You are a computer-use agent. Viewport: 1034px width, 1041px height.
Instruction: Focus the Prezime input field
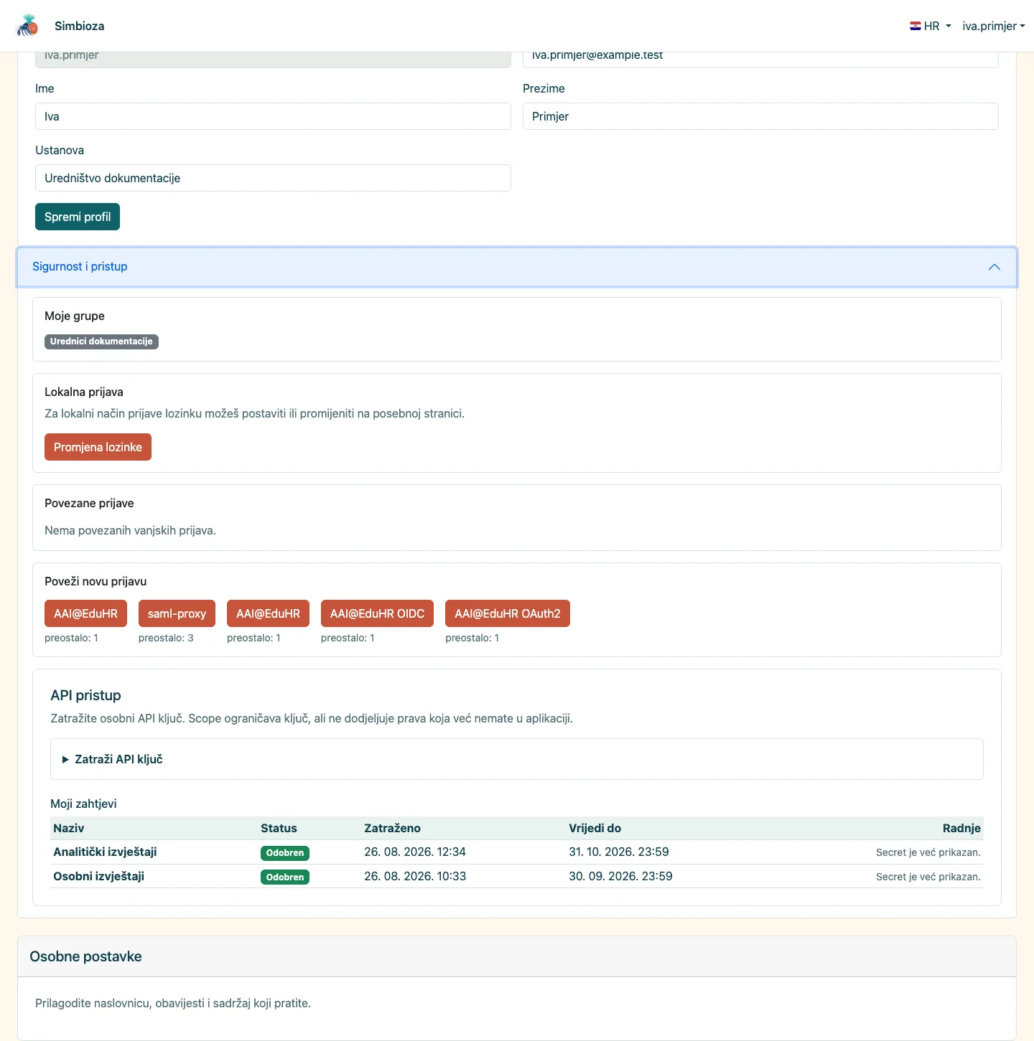point(760,116)
